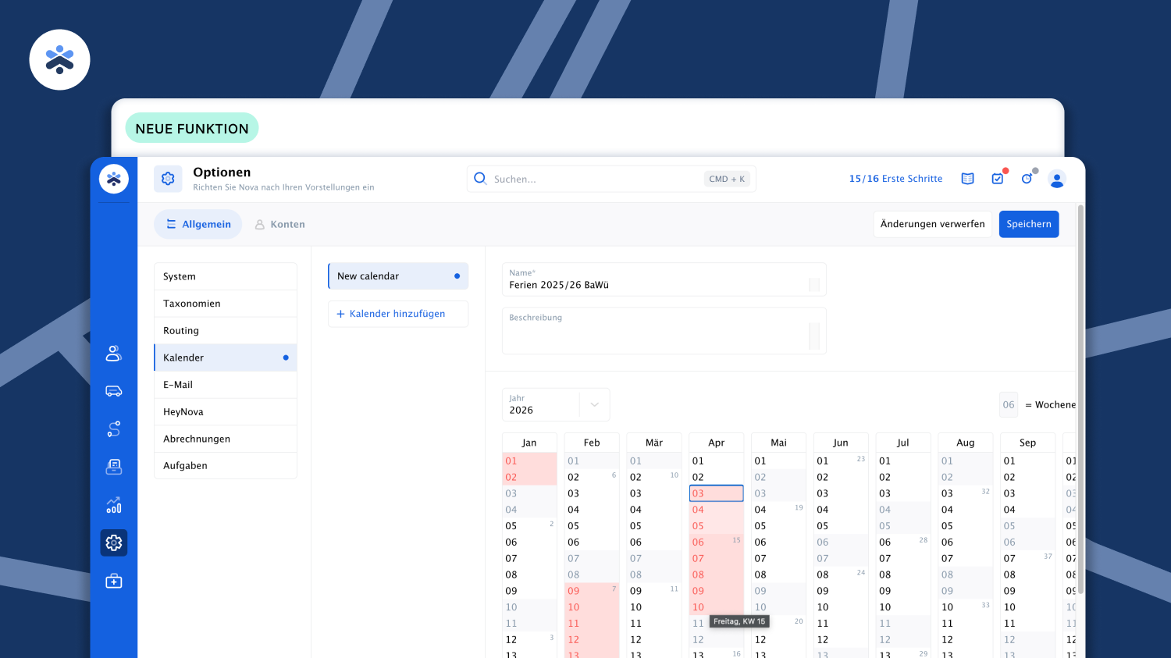Open the Abrechnungen settings entry

tap(226, 439)
